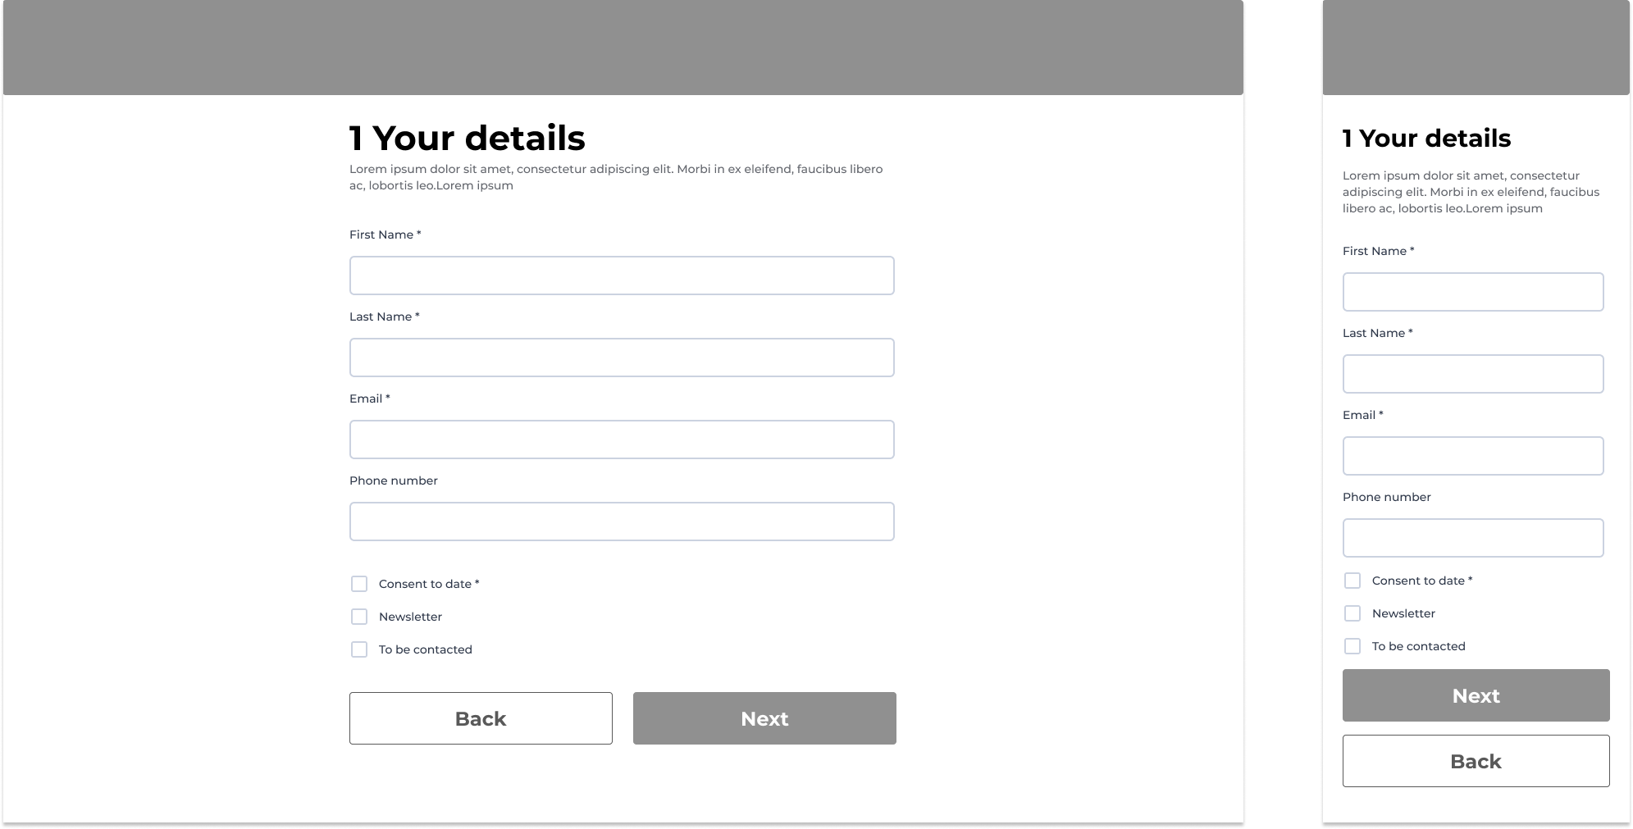Select Phone number field in mobile form

1473,538
